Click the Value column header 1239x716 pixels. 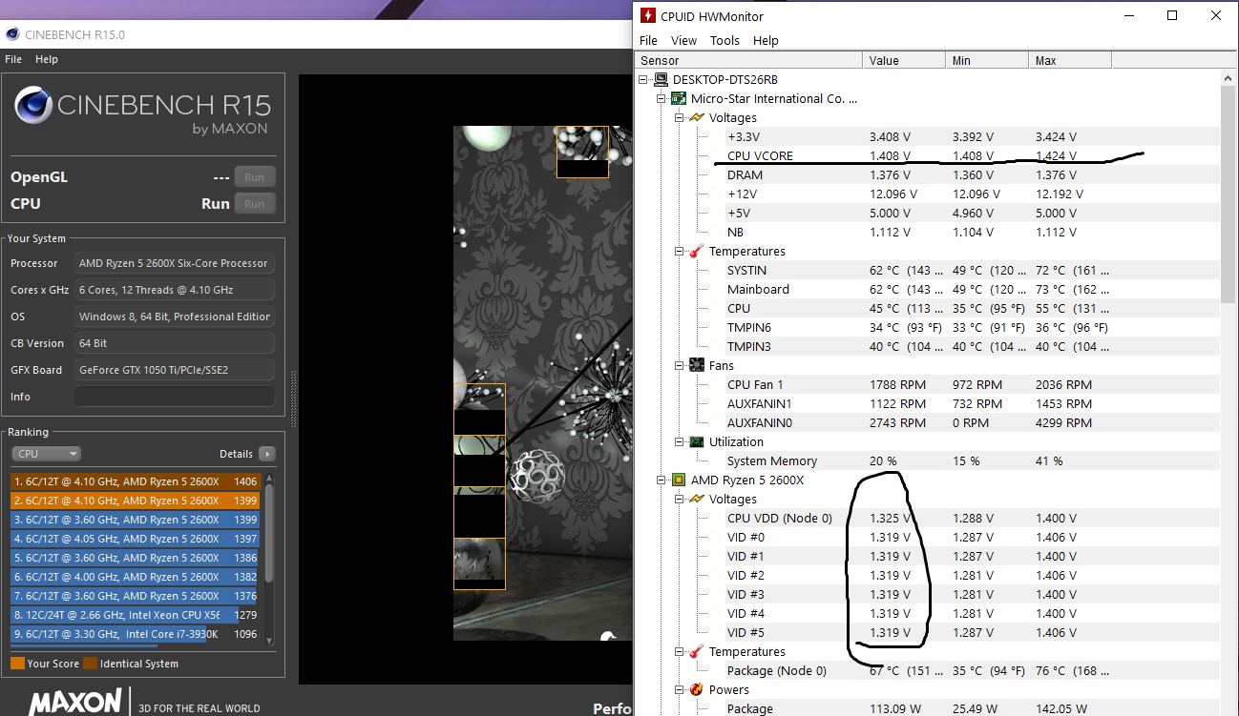905,60
